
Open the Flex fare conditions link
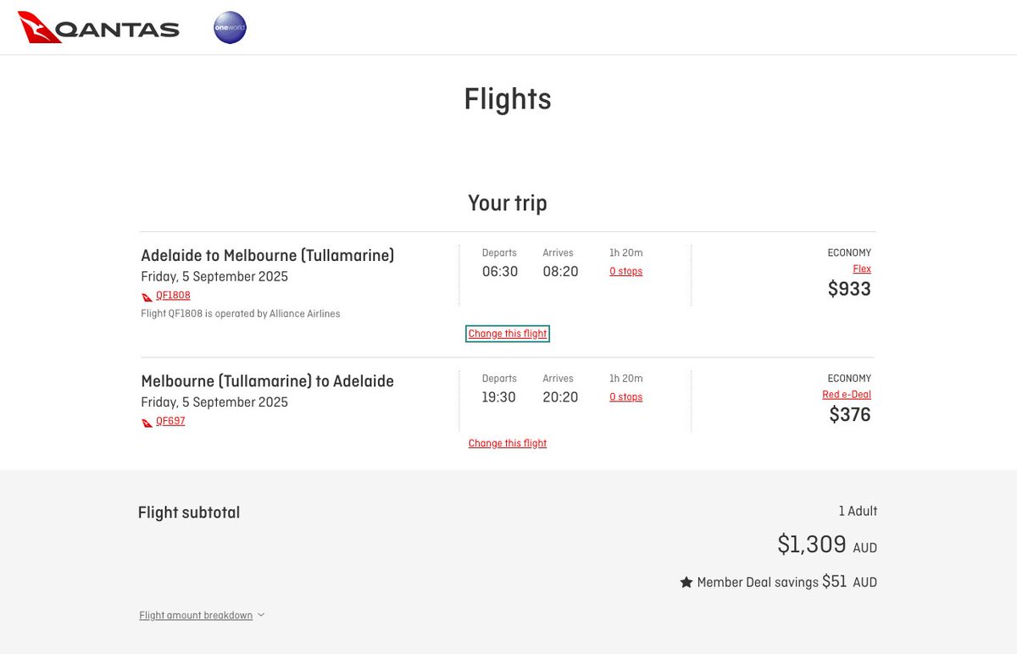(862, 269)
